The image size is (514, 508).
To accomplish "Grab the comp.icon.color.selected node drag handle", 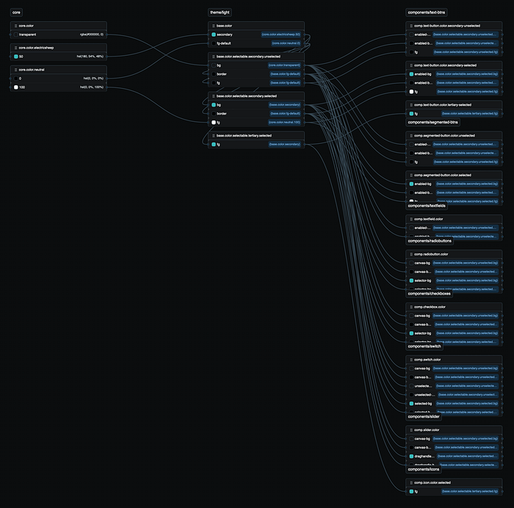I will pyautogui.click(x=410, y=482).
